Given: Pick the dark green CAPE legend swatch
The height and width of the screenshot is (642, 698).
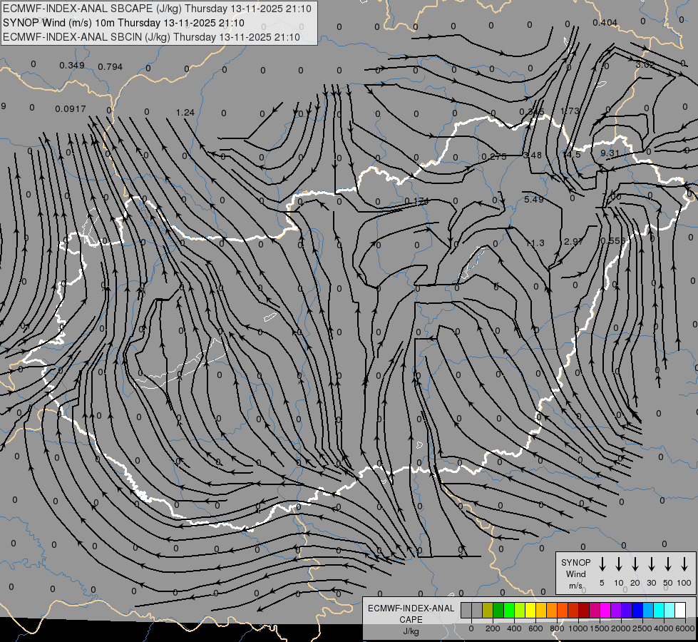Looking at the screenshot, I should coord(498,610).
